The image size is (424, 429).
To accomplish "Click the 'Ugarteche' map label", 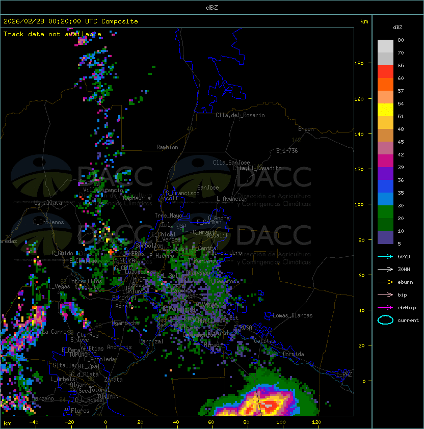I will pyautogui.click(x=126, y=323).
